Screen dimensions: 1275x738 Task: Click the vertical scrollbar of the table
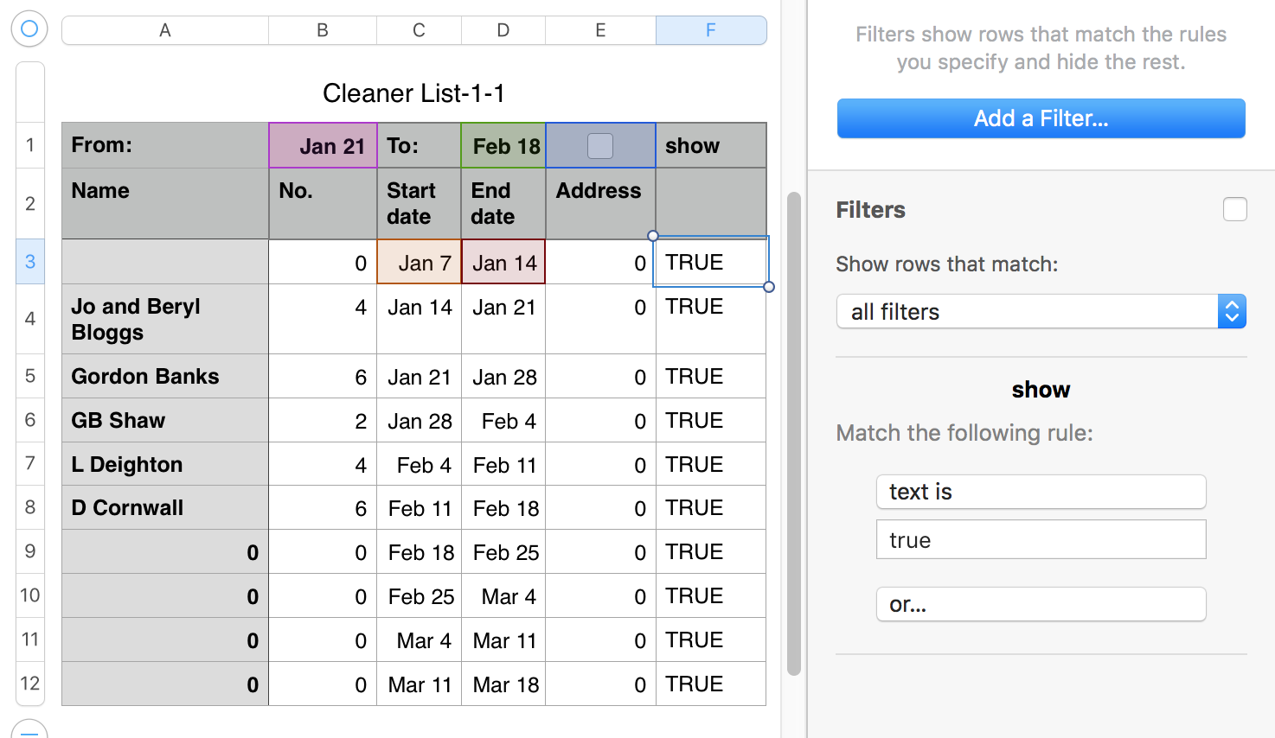[793, 432]
